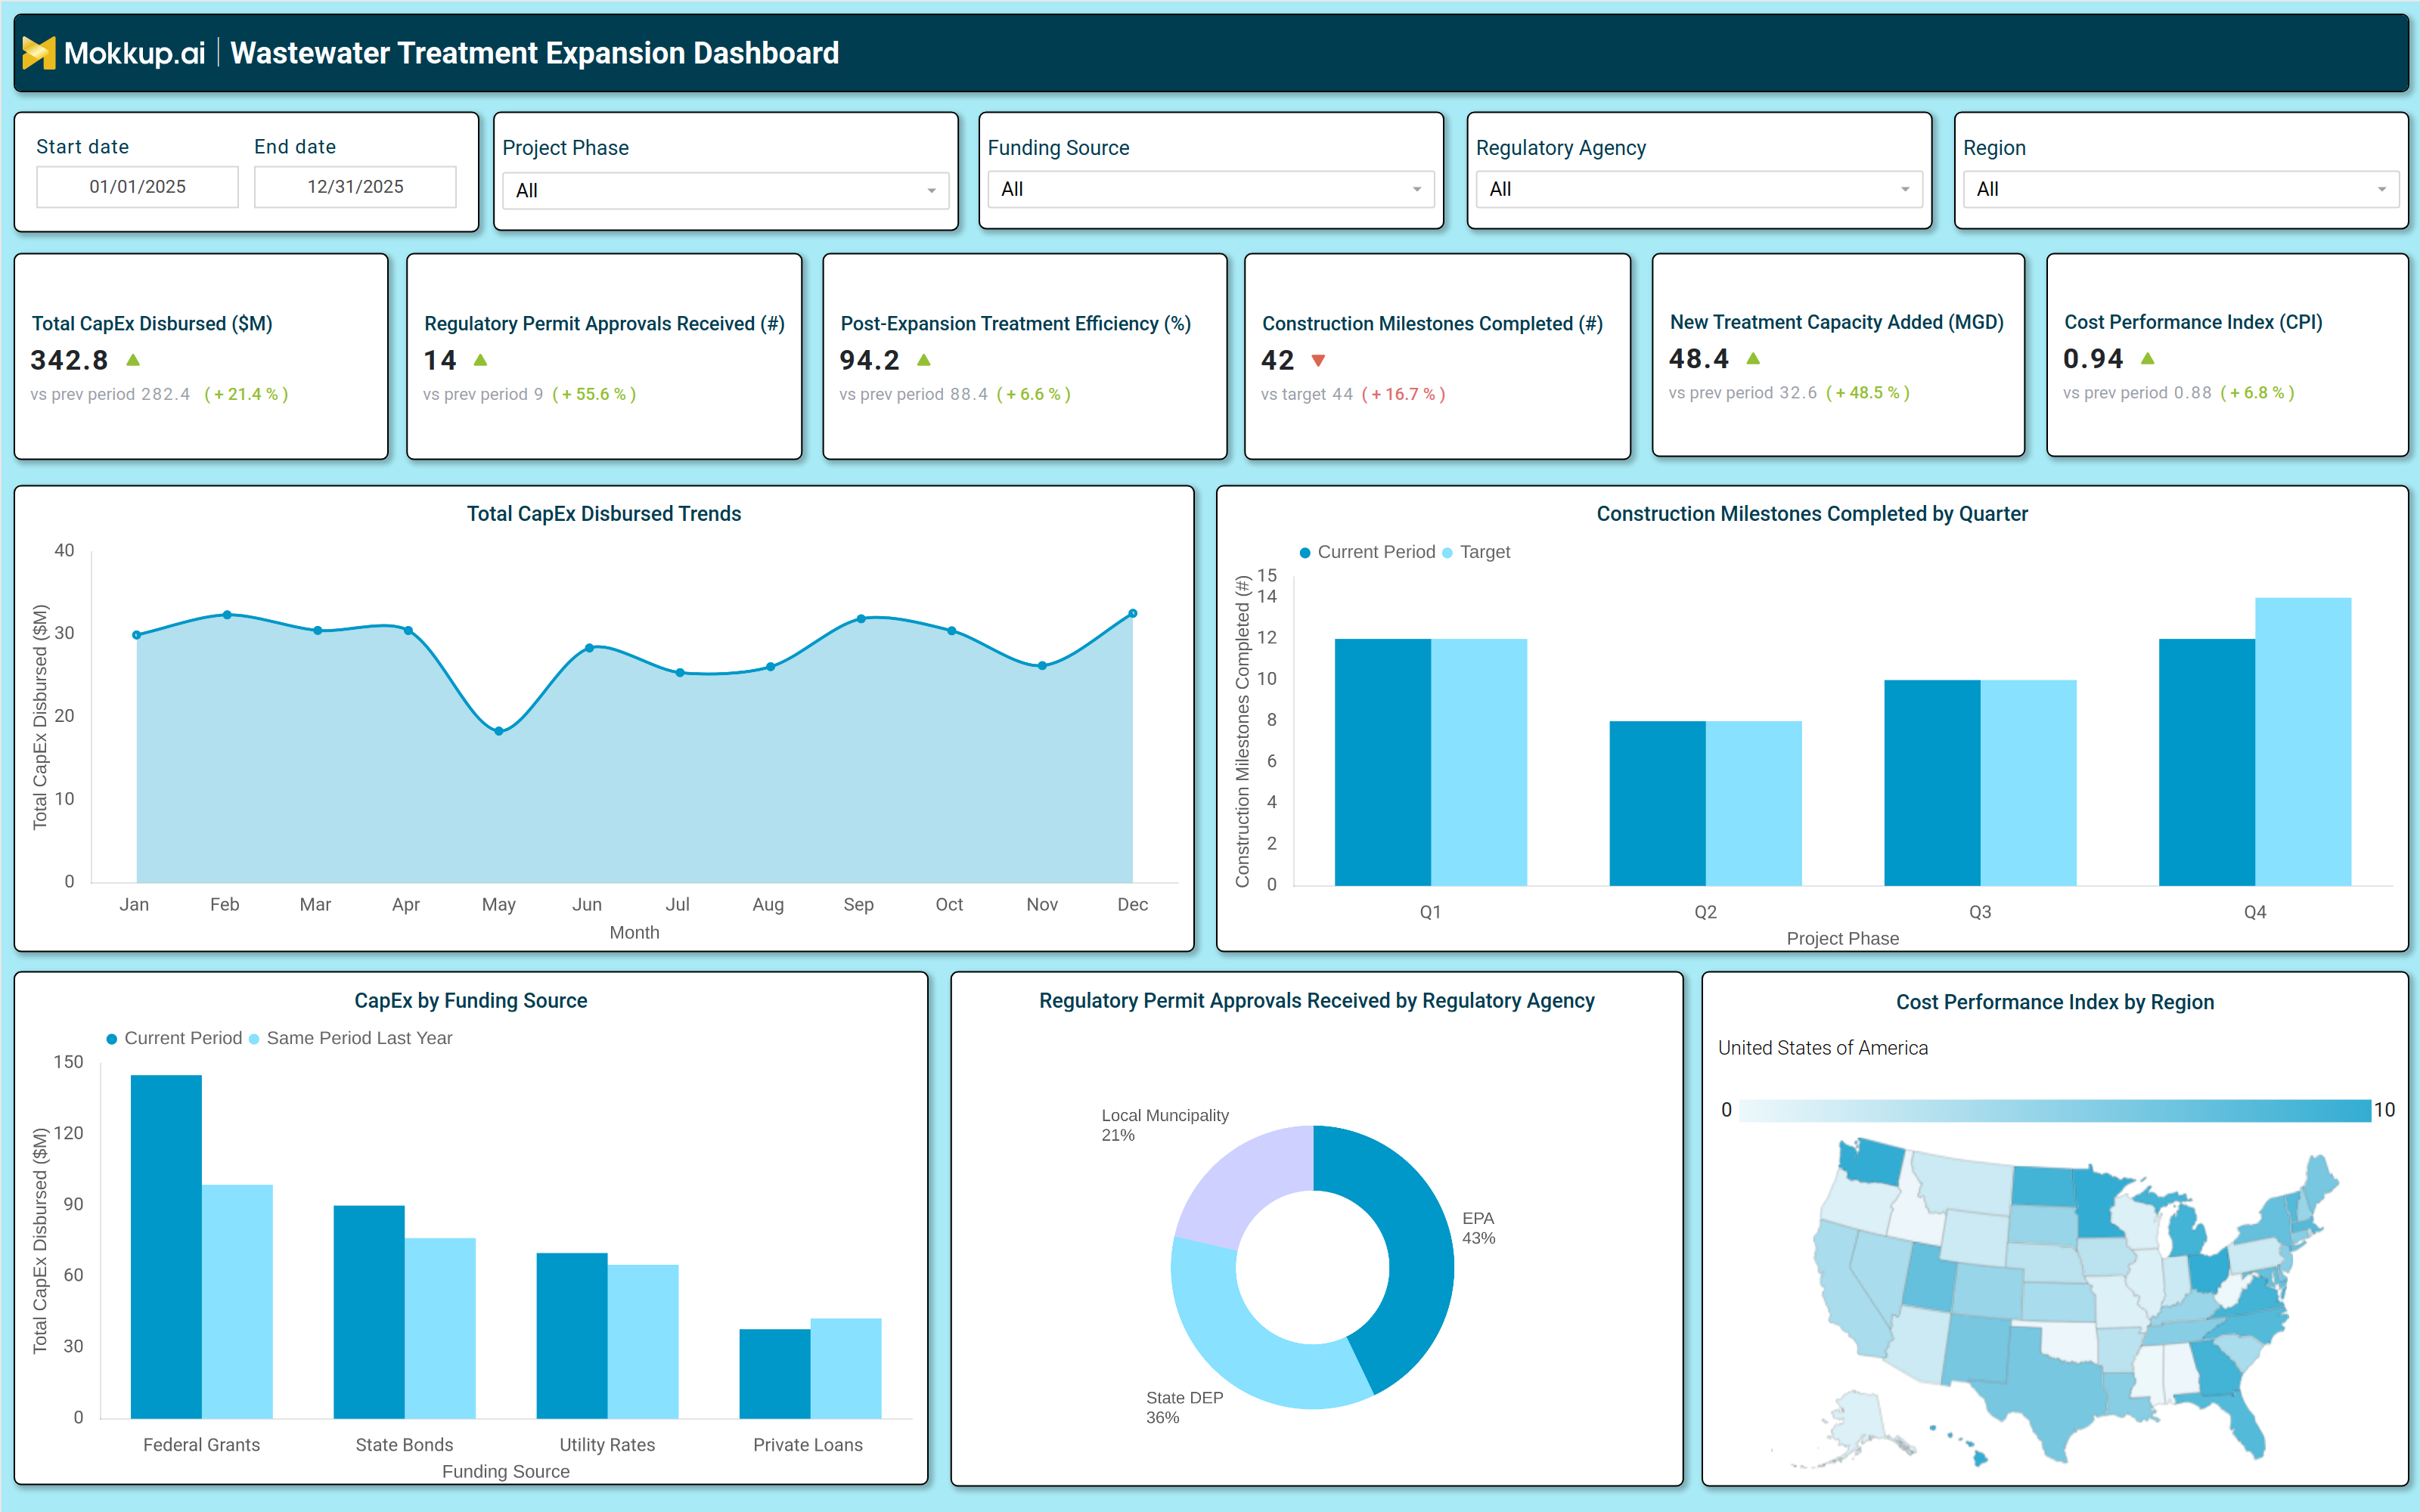2420x1512 pixels.
Task: Open the Funding Source dropdown
Action: (1210, 189)
